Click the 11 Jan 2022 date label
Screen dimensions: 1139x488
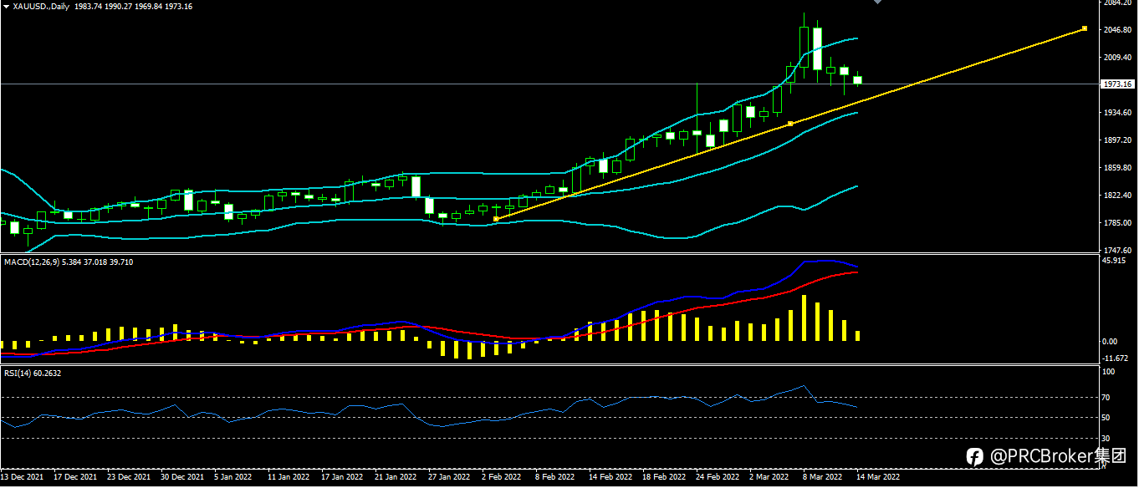coord(289,477)
